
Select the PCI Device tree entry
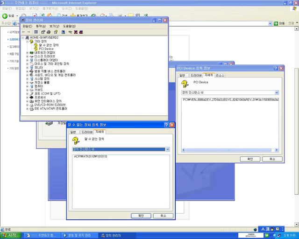46,49
